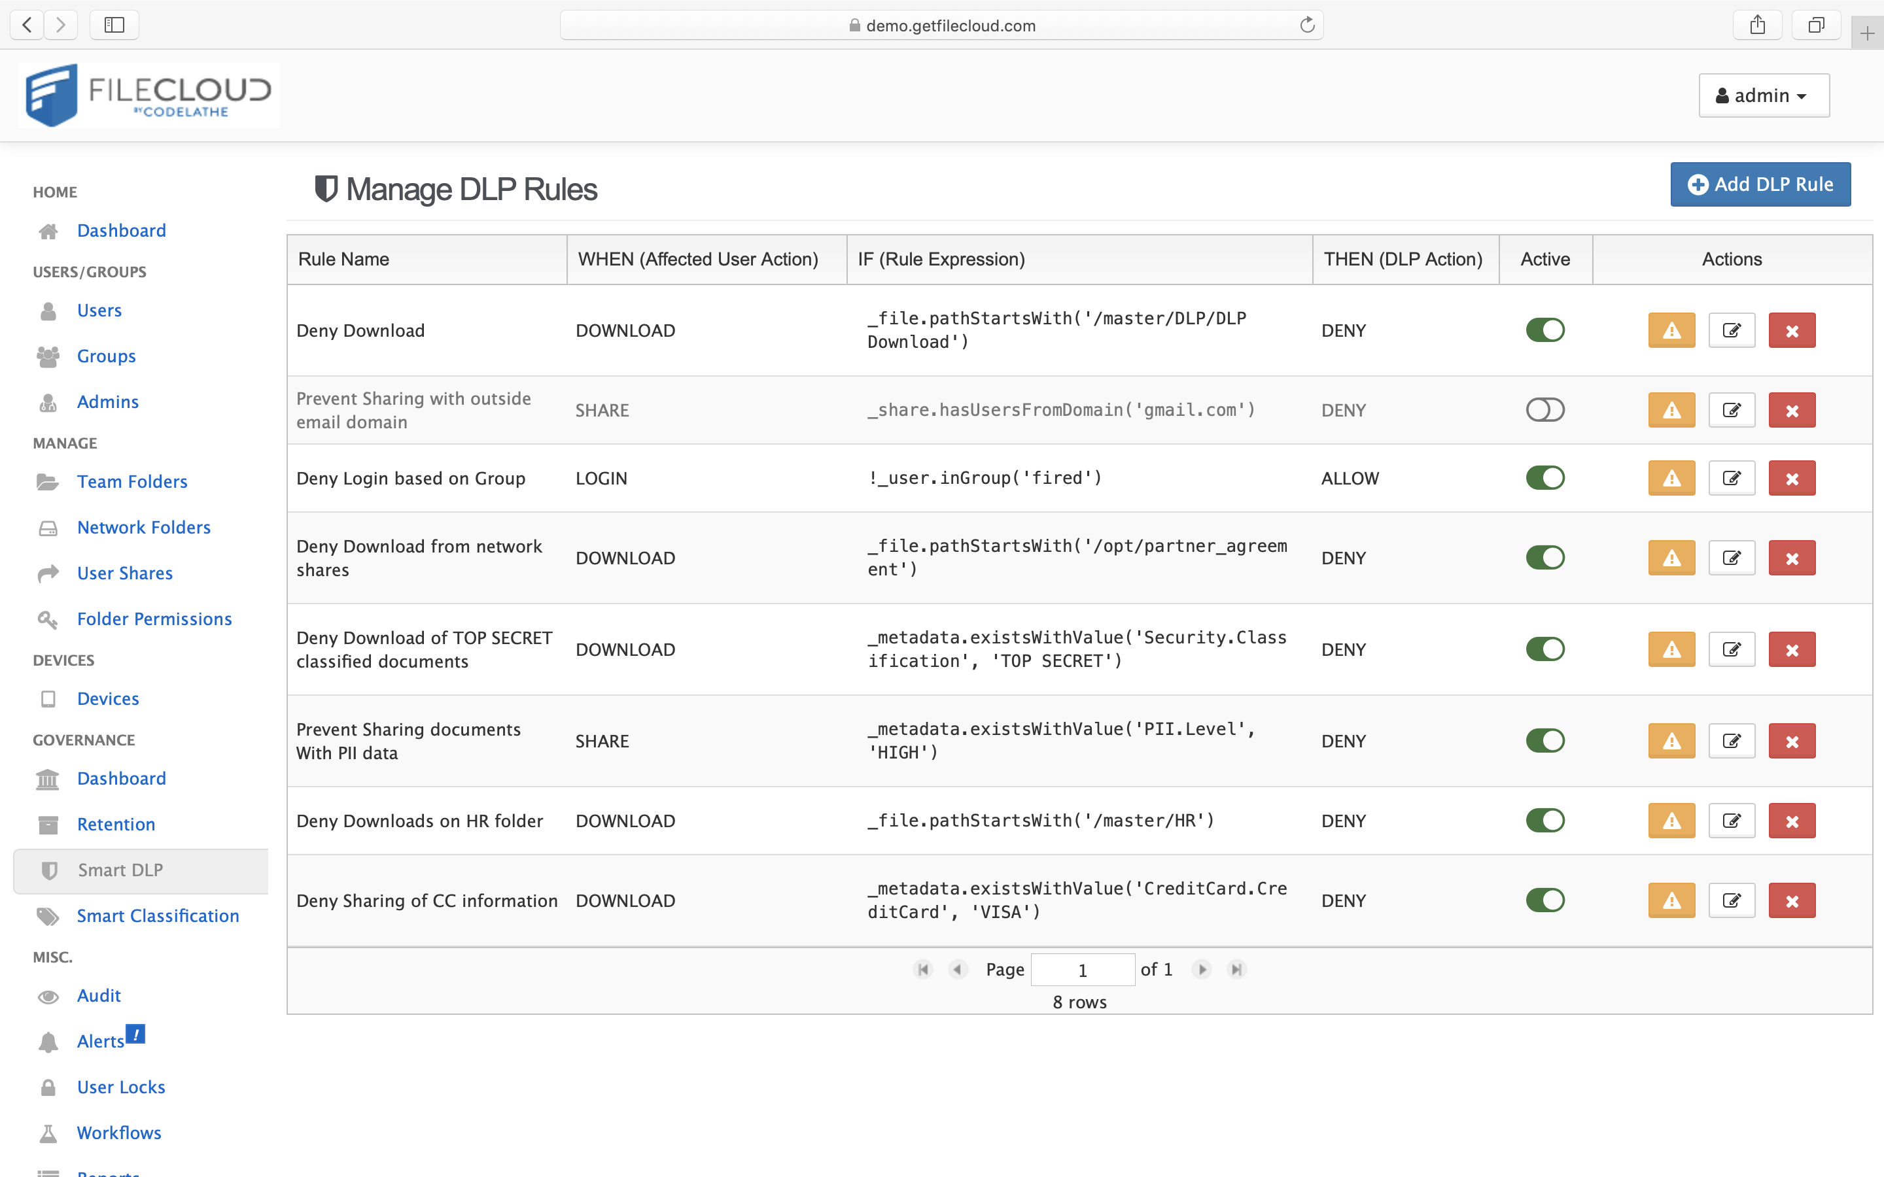Image resolution: width=1884 pixels, height=1177 pixels.
Task: Turn off Deny Downloads on HR folder rule
Action: point(1545,820)
